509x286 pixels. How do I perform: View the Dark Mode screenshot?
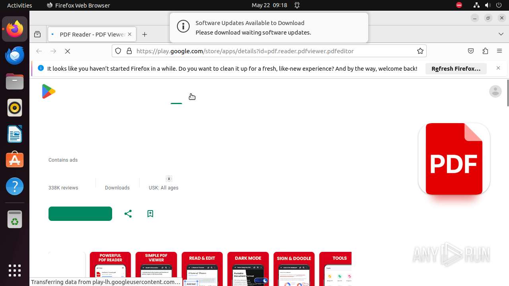(248, 269)
